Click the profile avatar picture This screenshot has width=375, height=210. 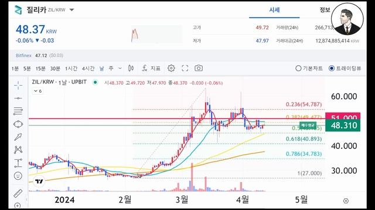[347, 19]
